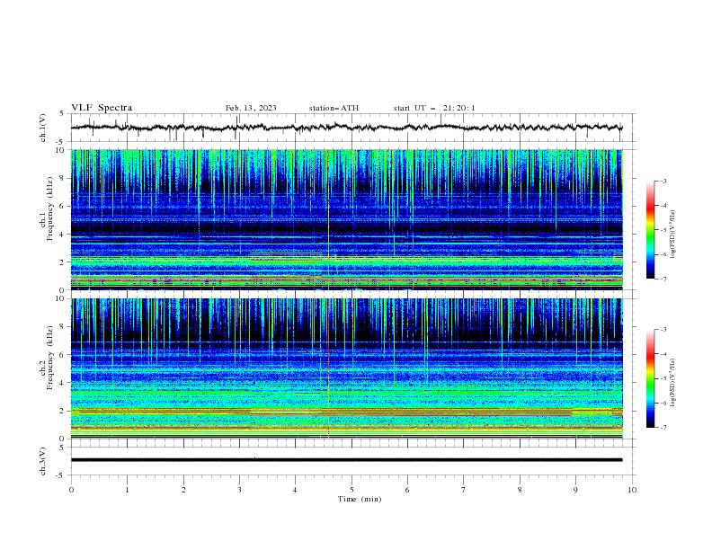The height and width of the screenshot is (550, 712).
Task: Click the time-axis tick label '8'
Action: [520, 490]
